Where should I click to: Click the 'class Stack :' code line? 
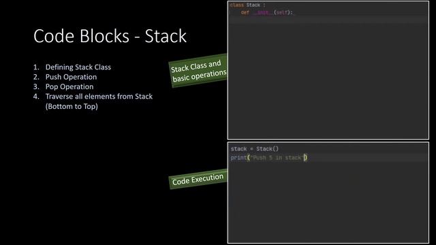(248, 5)
